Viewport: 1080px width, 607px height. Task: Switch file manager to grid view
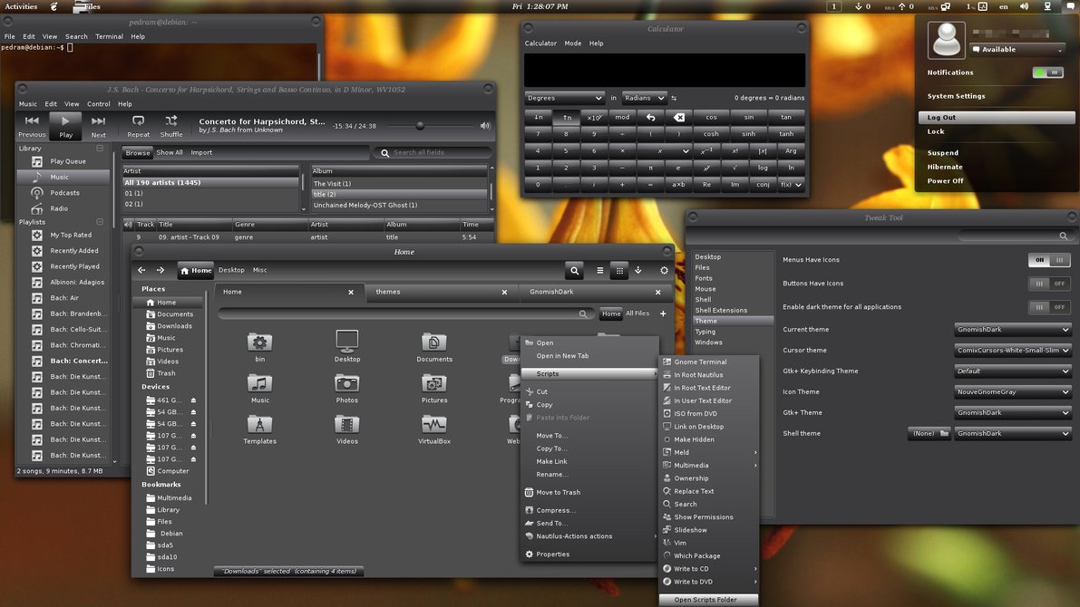coord(619,270)
